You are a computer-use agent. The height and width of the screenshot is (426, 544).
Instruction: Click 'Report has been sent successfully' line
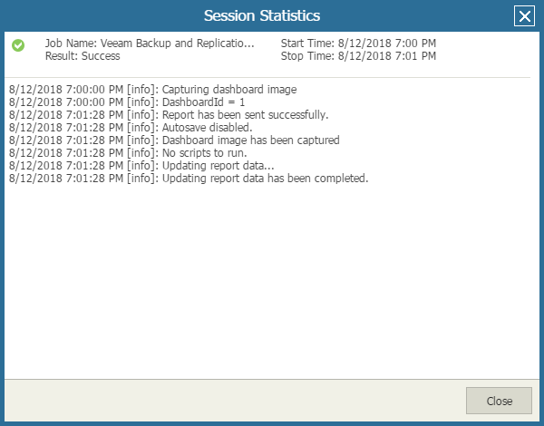pyautogui.click(x=169, y=115)
